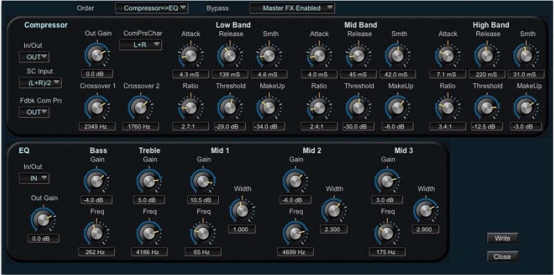Click the EQ Bass Gain knob

96,181
